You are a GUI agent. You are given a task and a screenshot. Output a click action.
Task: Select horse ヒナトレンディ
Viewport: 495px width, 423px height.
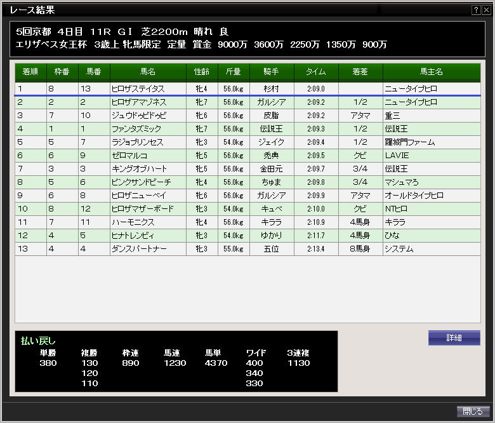tap(133, 236)
